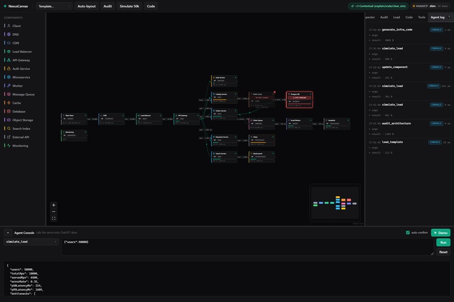Select the Message Queue component icon
This screenshot has height=302, width=454.
coord(8,94)
